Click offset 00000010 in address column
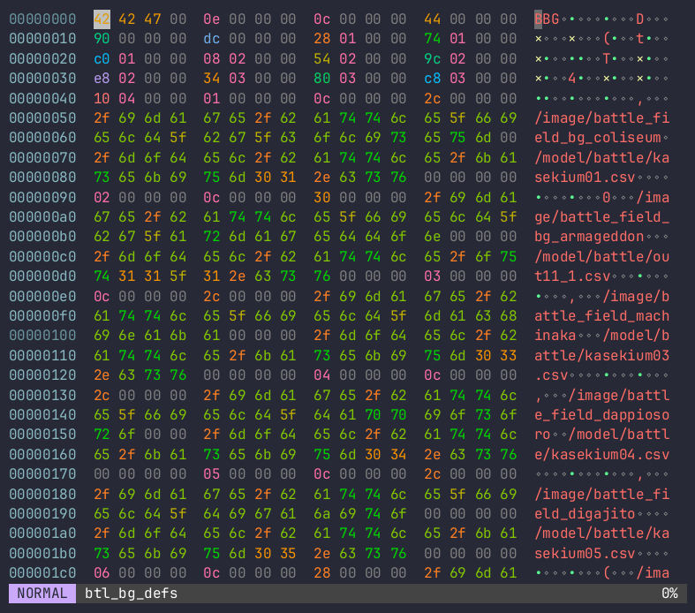 coord(42,39)
